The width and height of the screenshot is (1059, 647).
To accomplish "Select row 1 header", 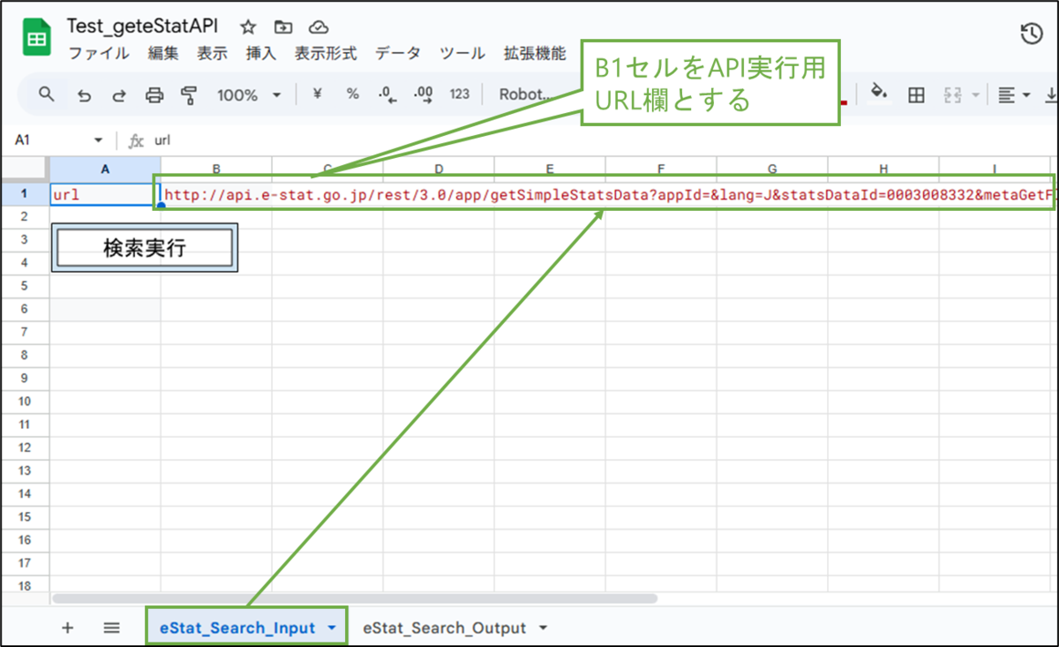I will (x=25, y=193).
